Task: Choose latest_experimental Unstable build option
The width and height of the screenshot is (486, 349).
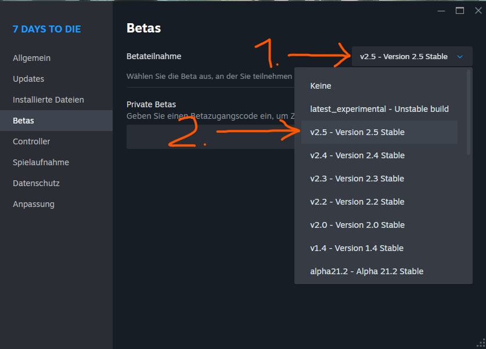Action: (x=379, y=109)
